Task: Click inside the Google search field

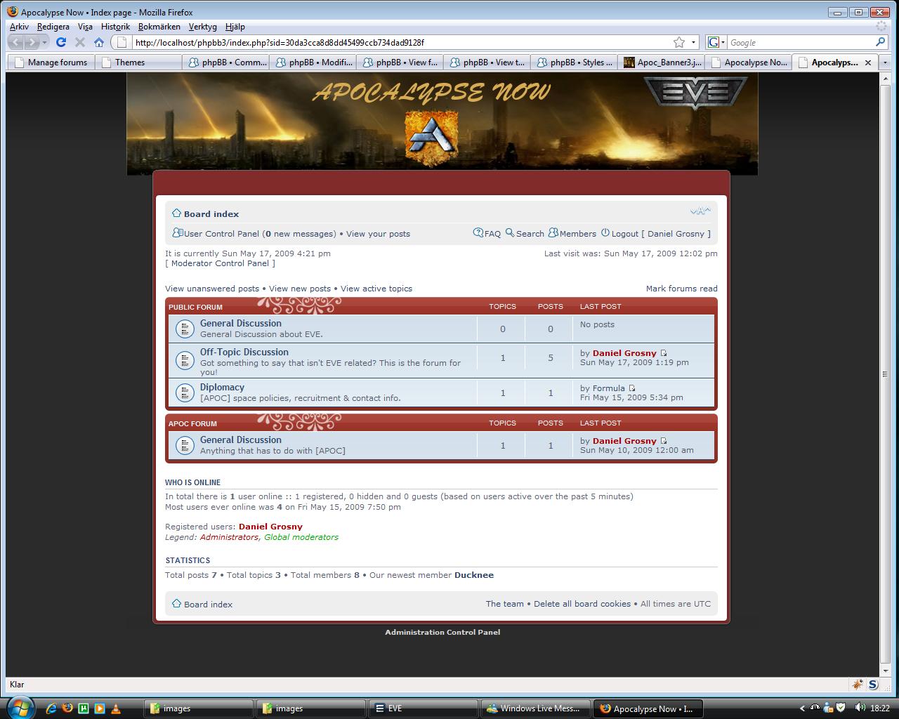Action: pos(801,42)
